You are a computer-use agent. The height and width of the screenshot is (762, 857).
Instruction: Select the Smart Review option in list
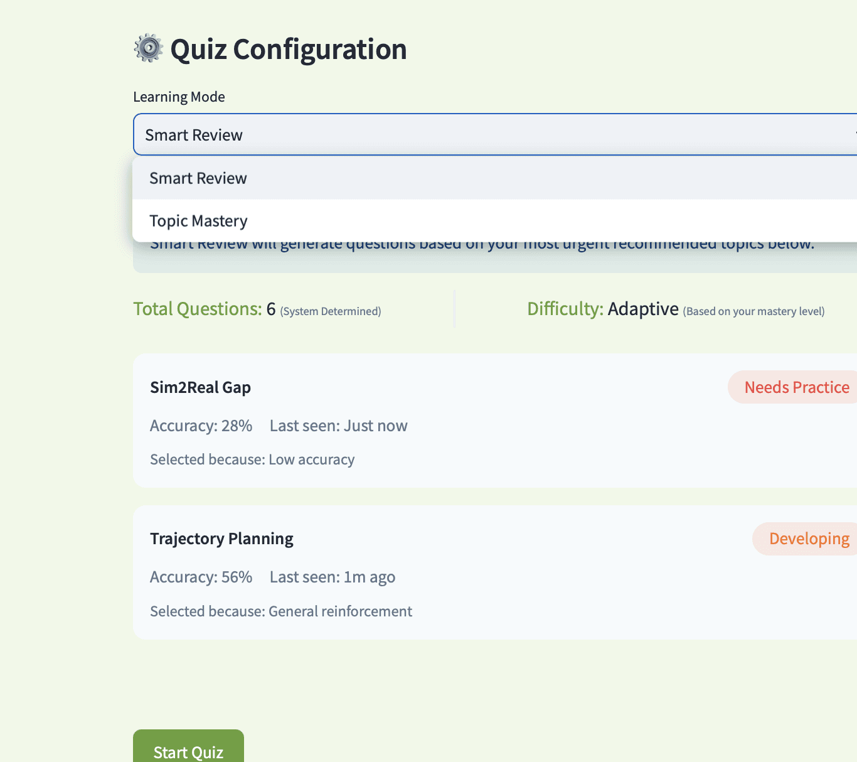[495, 178]
